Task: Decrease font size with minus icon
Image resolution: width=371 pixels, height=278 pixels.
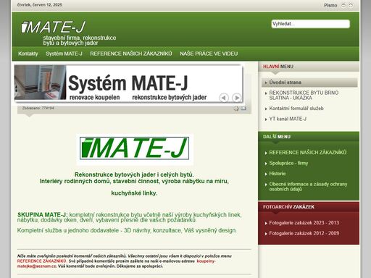Action: point(343,5)
